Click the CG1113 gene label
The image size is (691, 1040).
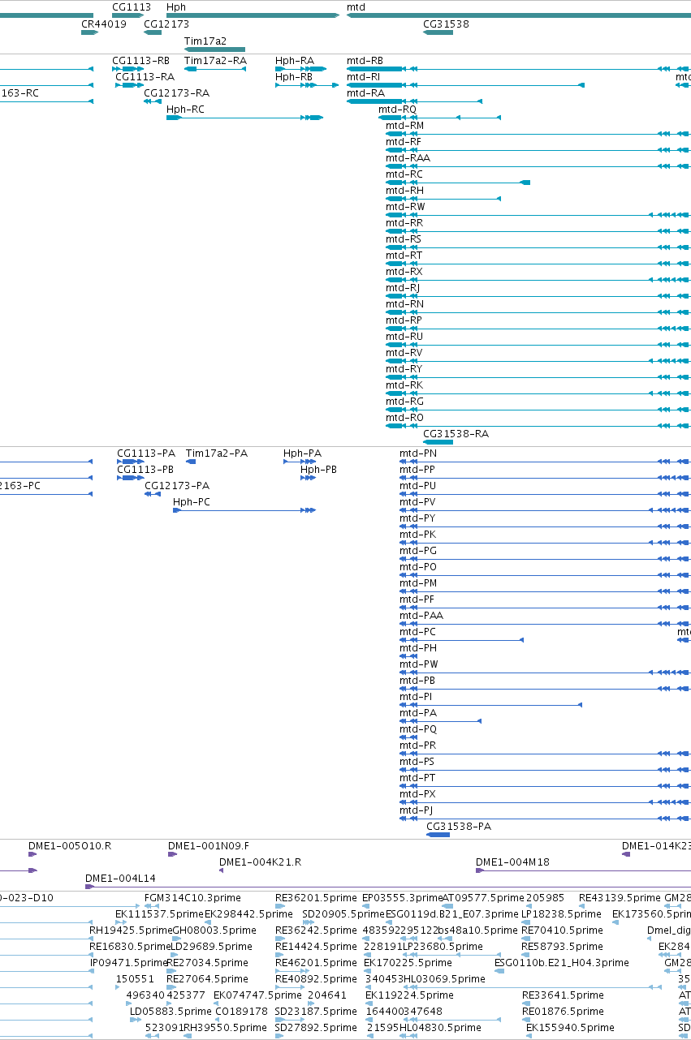click(x=132, y=7)
